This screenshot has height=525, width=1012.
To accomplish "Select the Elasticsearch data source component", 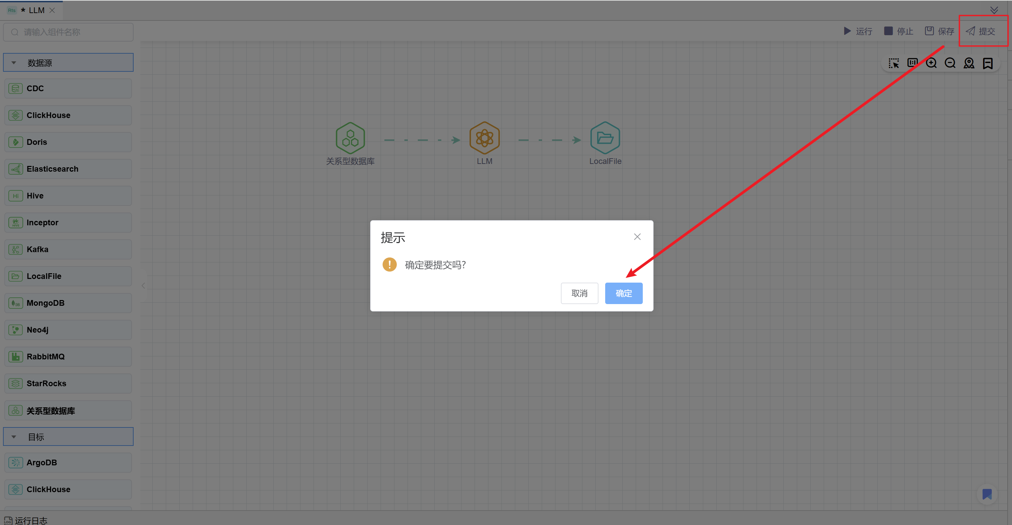I will (68, 169).
